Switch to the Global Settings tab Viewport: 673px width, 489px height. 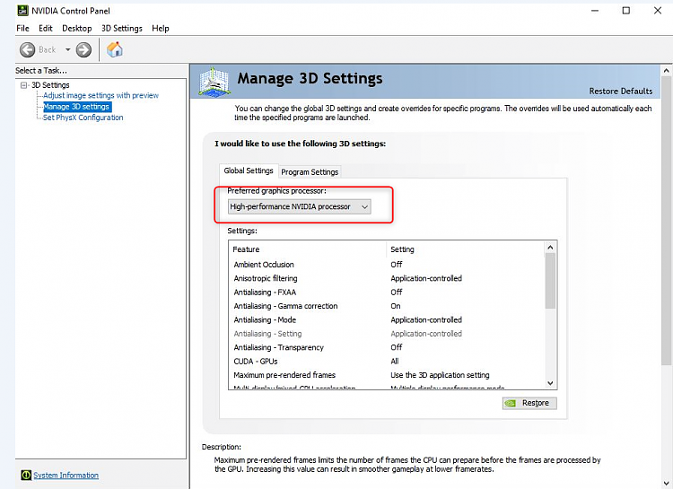tap(249, 170)
